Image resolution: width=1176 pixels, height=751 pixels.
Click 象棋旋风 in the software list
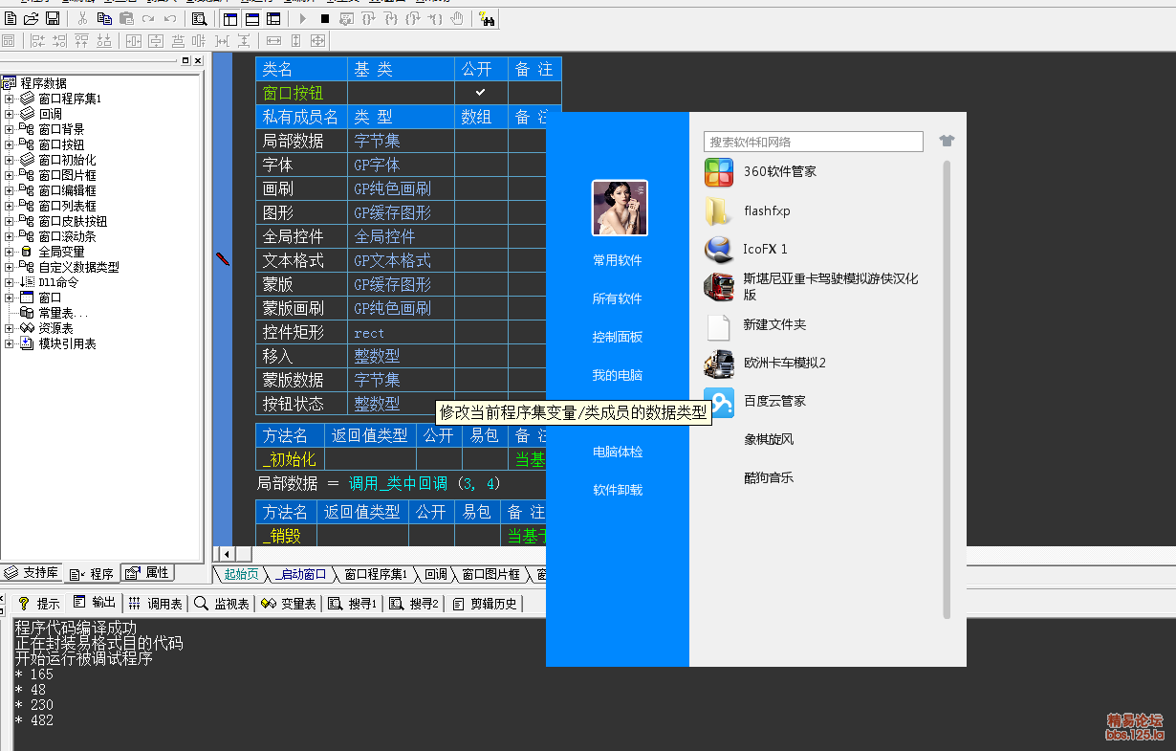point(769,440)
